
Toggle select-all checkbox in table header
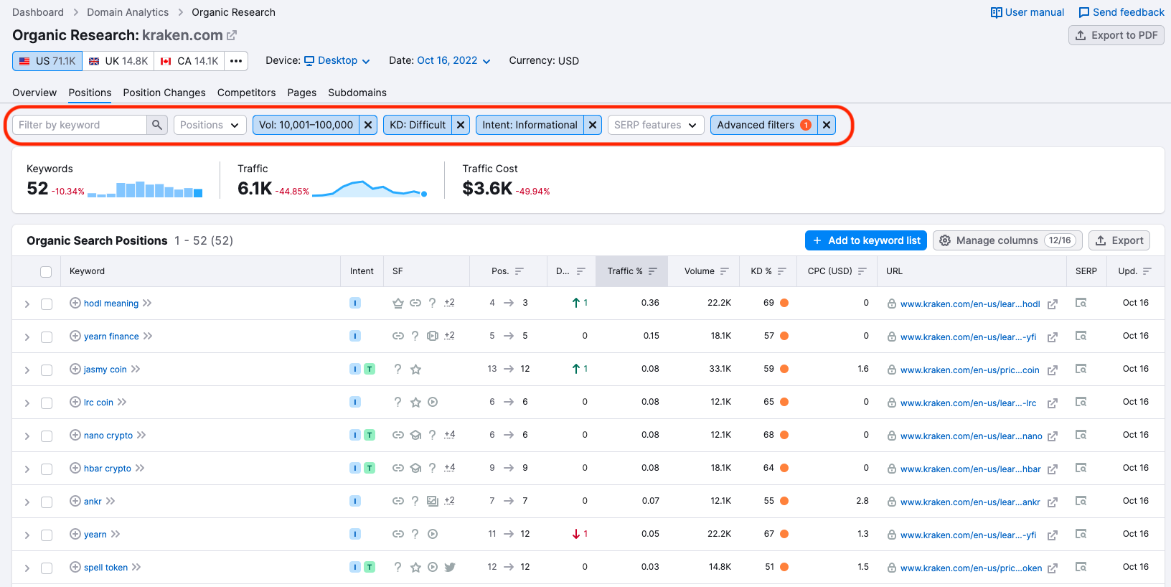pos(46,271)
